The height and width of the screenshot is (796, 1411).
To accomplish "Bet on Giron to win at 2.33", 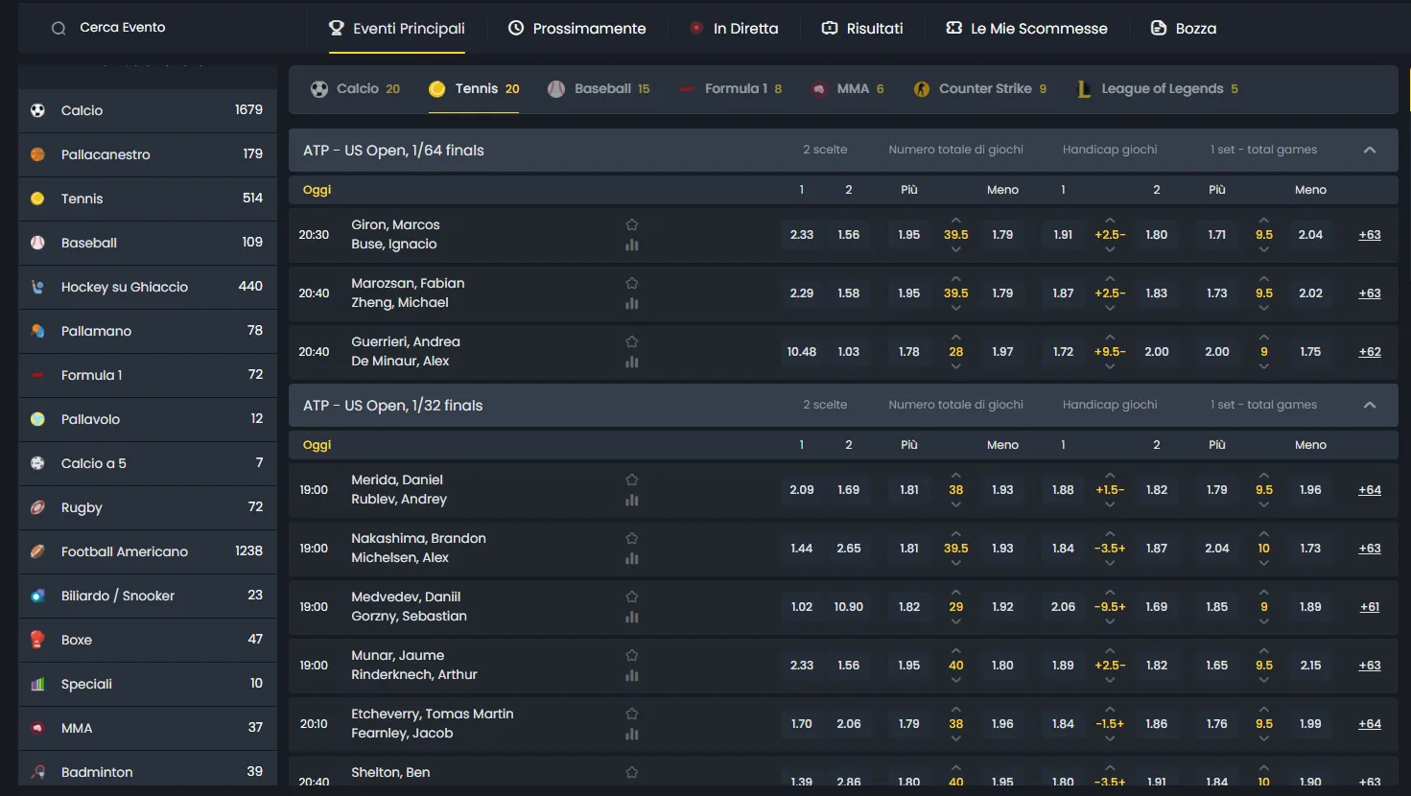I will click(x=802, y=235).
